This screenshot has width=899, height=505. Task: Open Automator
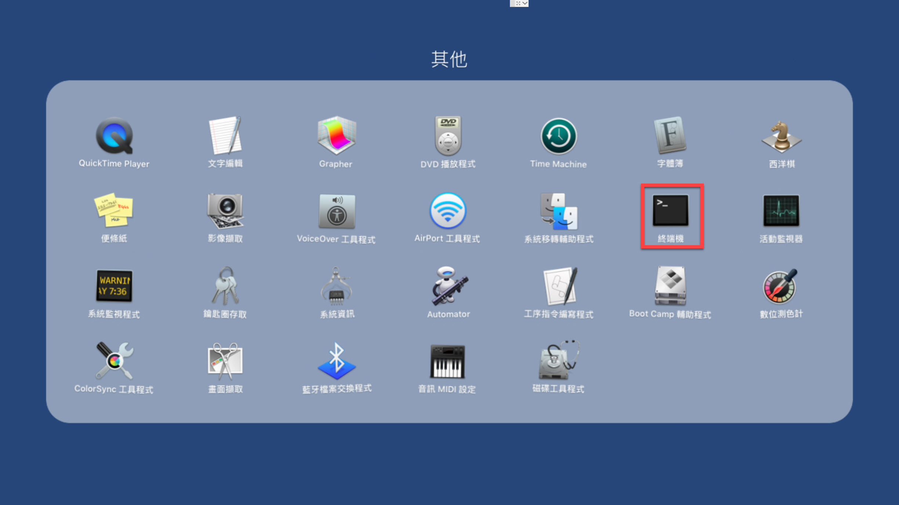(449, 286)
